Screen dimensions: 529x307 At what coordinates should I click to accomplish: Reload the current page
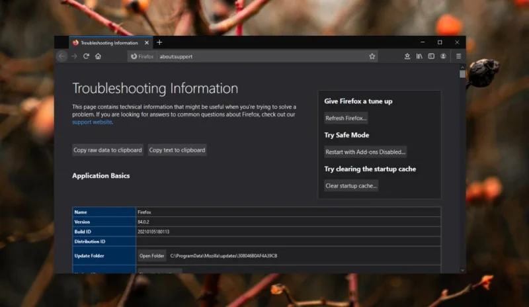86,56
